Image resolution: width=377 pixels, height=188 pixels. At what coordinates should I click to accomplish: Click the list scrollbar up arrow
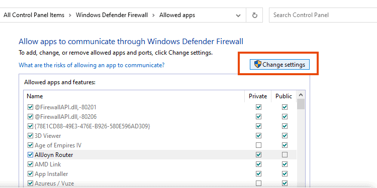pos(301,95)
